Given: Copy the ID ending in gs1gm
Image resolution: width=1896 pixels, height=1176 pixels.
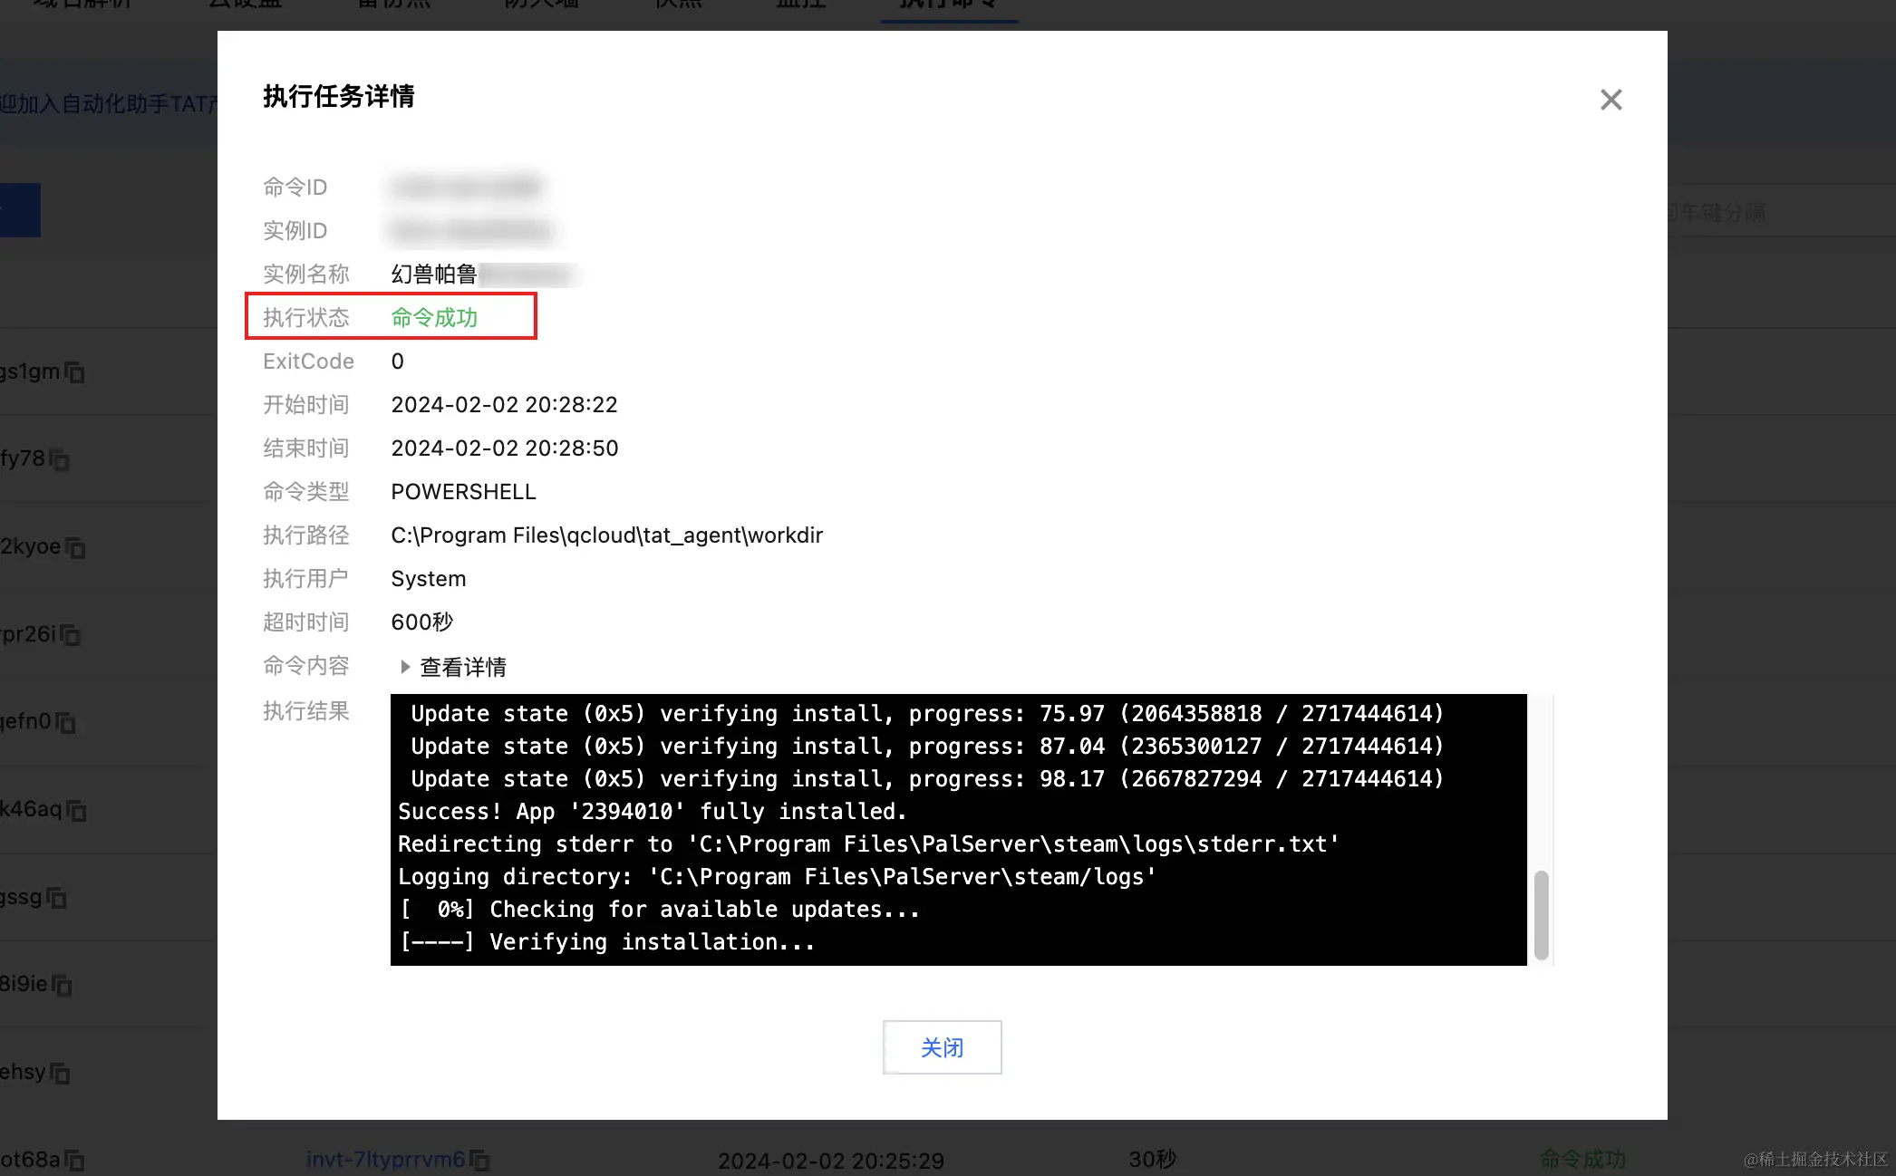Looking at the screenshot, I should pos(75,372).
